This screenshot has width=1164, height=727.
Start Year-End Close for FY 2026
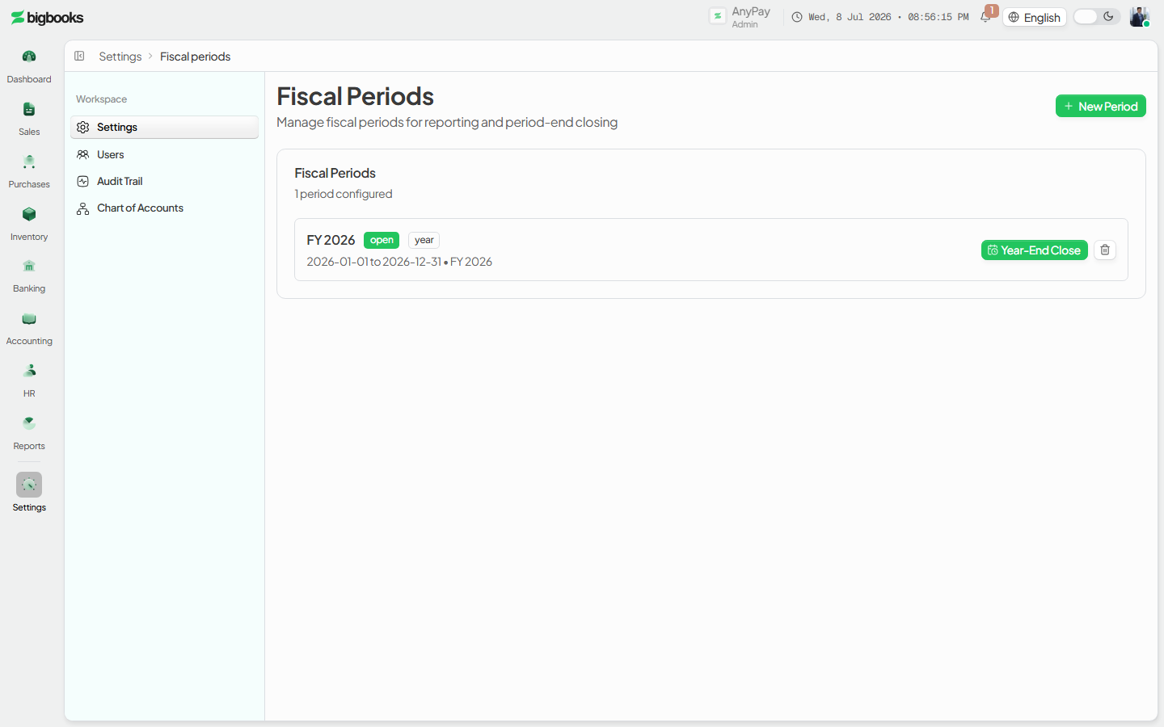[1034, 250]
